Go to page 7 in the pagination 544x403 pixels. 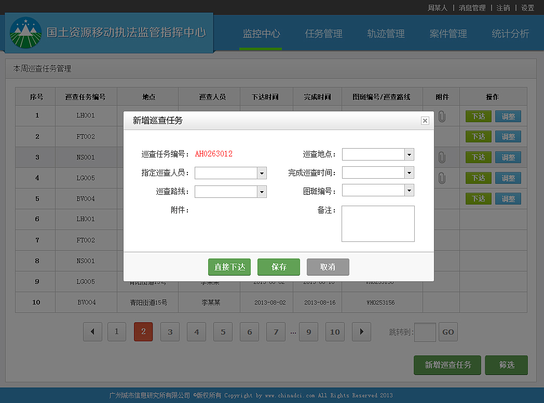276,332
